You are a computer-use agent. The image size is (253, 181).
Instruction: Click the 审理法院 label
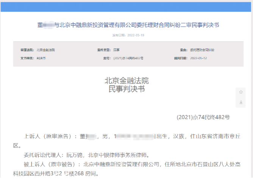click(x=27, y=50)
